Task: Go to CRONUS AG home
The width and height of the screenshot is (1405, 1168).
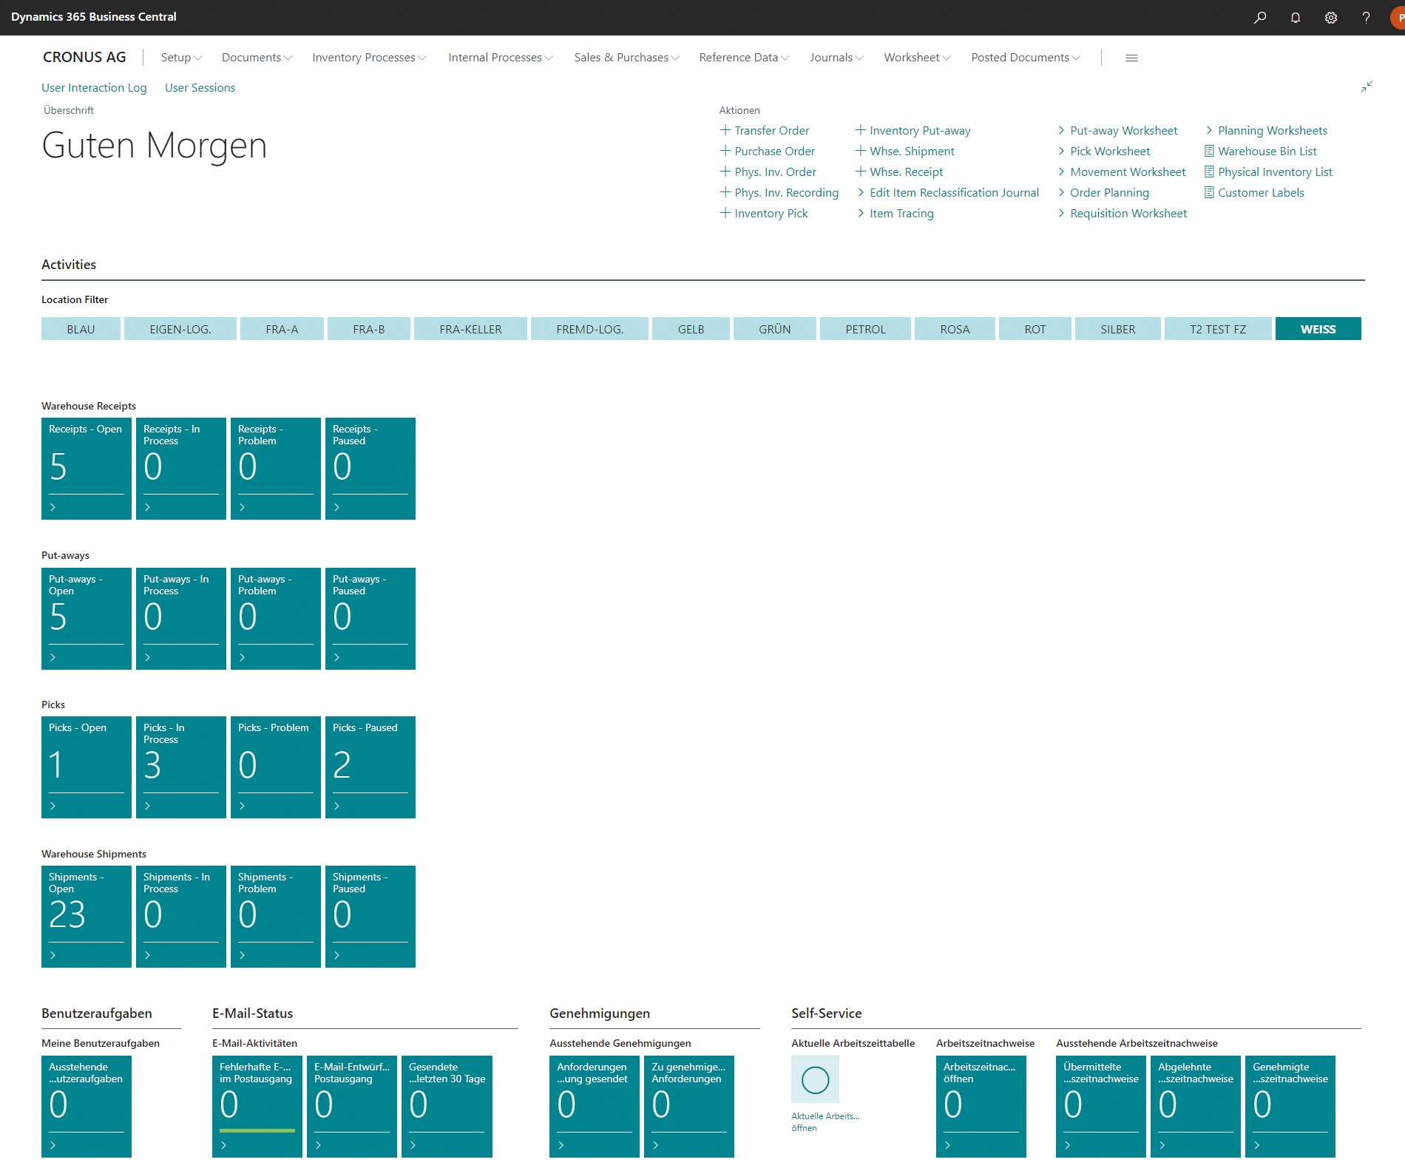Action: click(x=84, y=57)
